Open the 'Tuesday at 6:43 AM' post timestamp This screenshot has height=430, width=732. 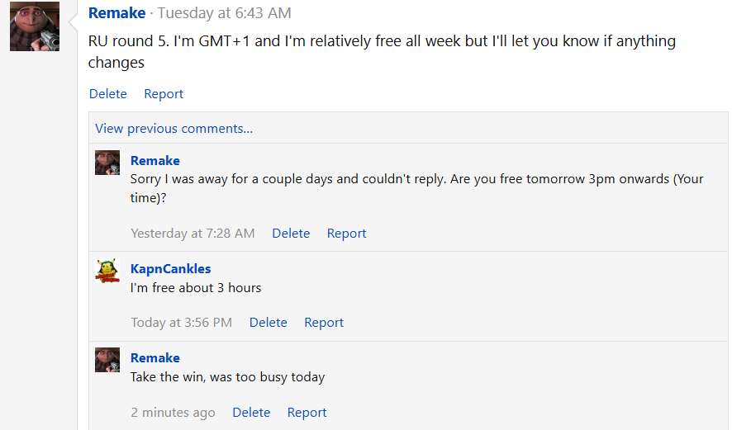(x=224, y=13)
